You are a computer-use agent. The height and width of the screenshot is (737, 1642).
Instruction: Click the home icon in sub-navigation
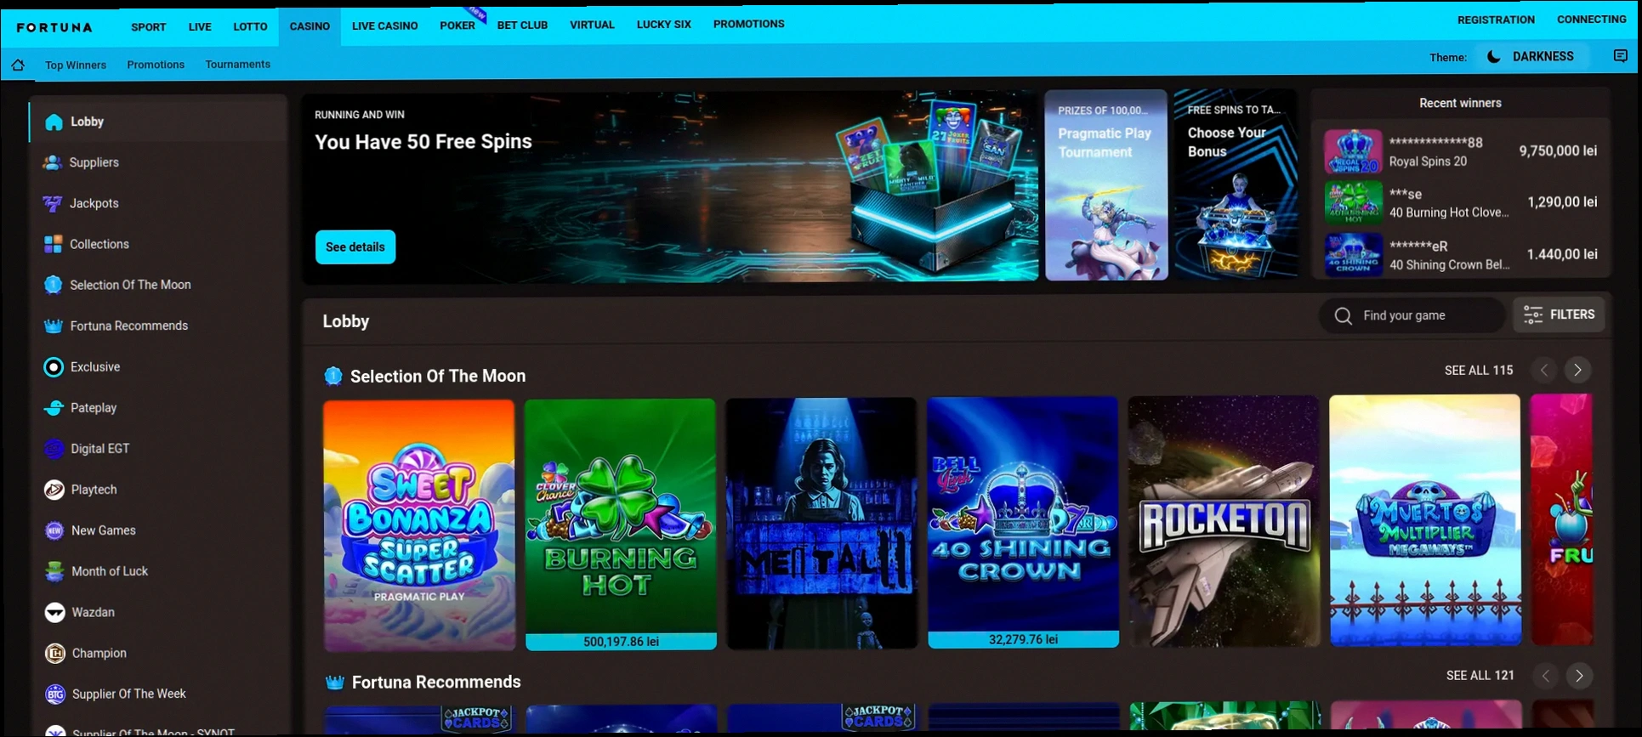(18, 65)
